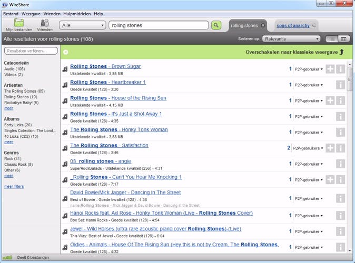Open the Sorteren op Relevantie dropdown

tap(291, 39)
